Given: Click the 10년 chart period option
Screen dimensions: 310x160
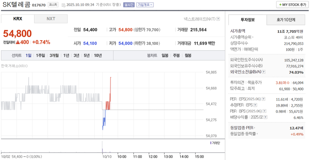Looking at the screenshot, I should (98, 56).
